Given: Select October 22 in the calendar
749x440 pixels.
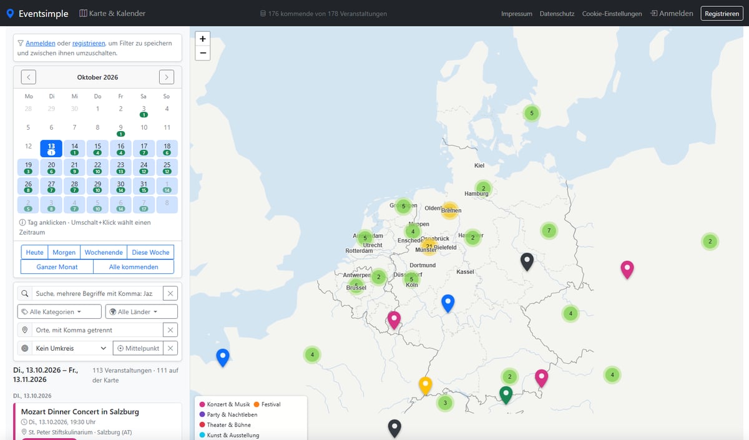Looking at the screenshot, I should 97,167.
